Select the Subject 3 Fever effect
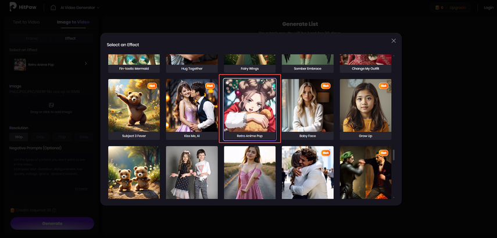Viewport: 497px width, 238px height. (x=134, y=109)
